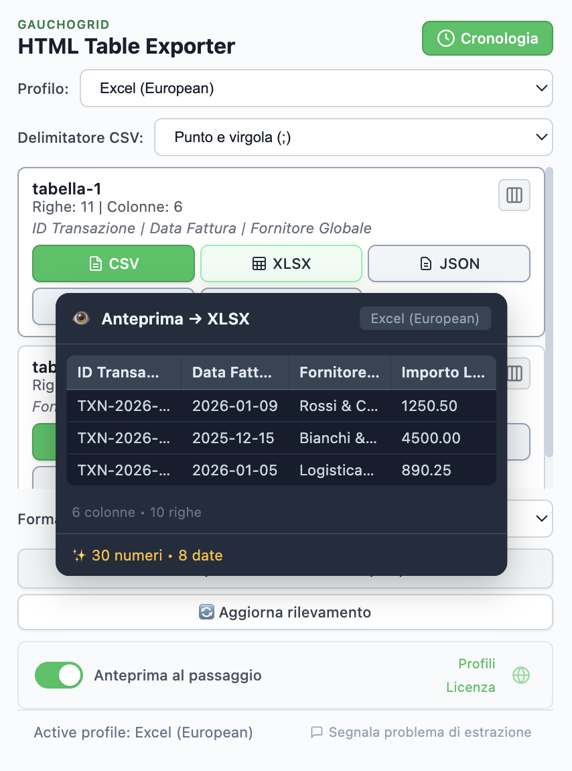
Task: Click the spreadsheet grid icon on the XLSX button
Action: [x=259, y=263]
